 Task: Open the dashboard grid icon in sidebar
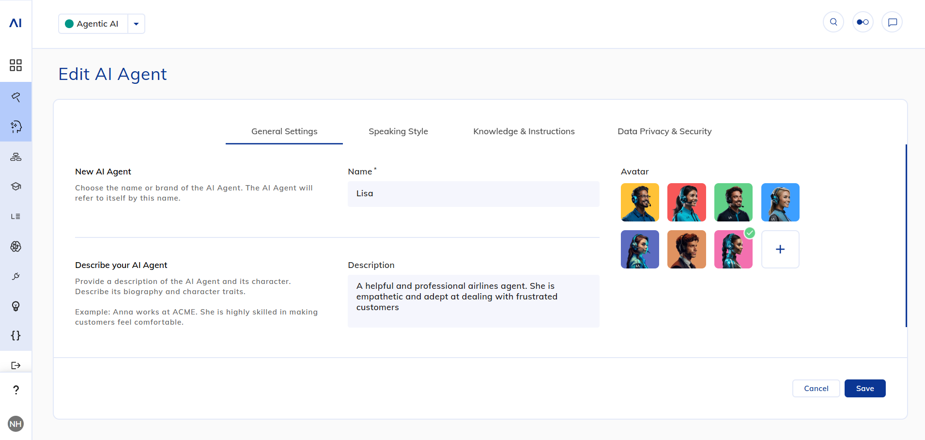15,65
